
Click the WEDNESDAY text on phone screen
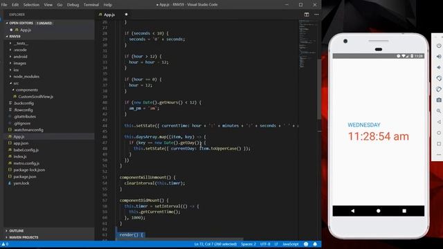tap(364, 124)
